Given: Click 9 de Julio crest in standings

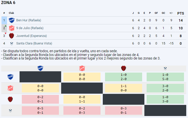Looking at the screenshot, I should pos(12,28).
